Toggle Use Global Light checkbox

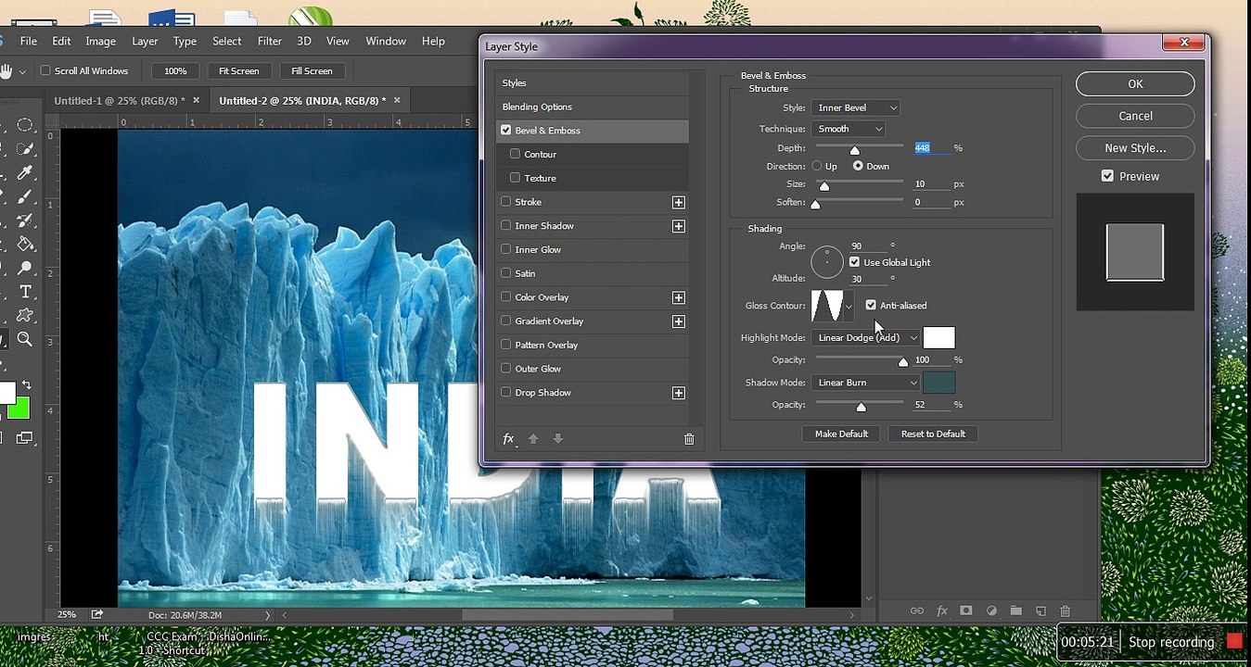click(855, 262)
